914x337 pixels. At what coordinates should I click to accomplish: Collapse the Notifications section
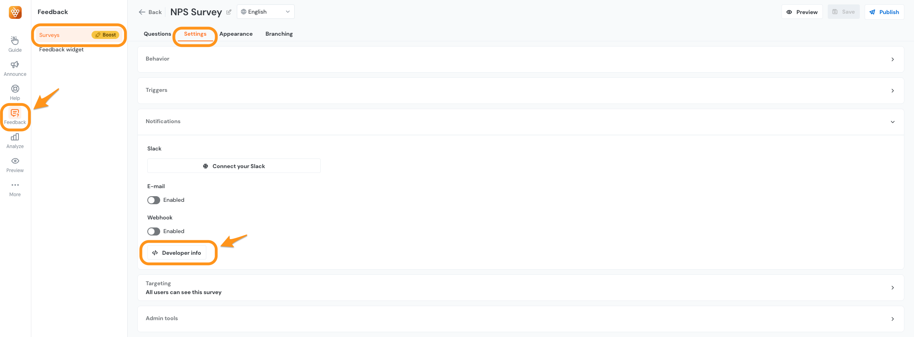click(893, 122)
